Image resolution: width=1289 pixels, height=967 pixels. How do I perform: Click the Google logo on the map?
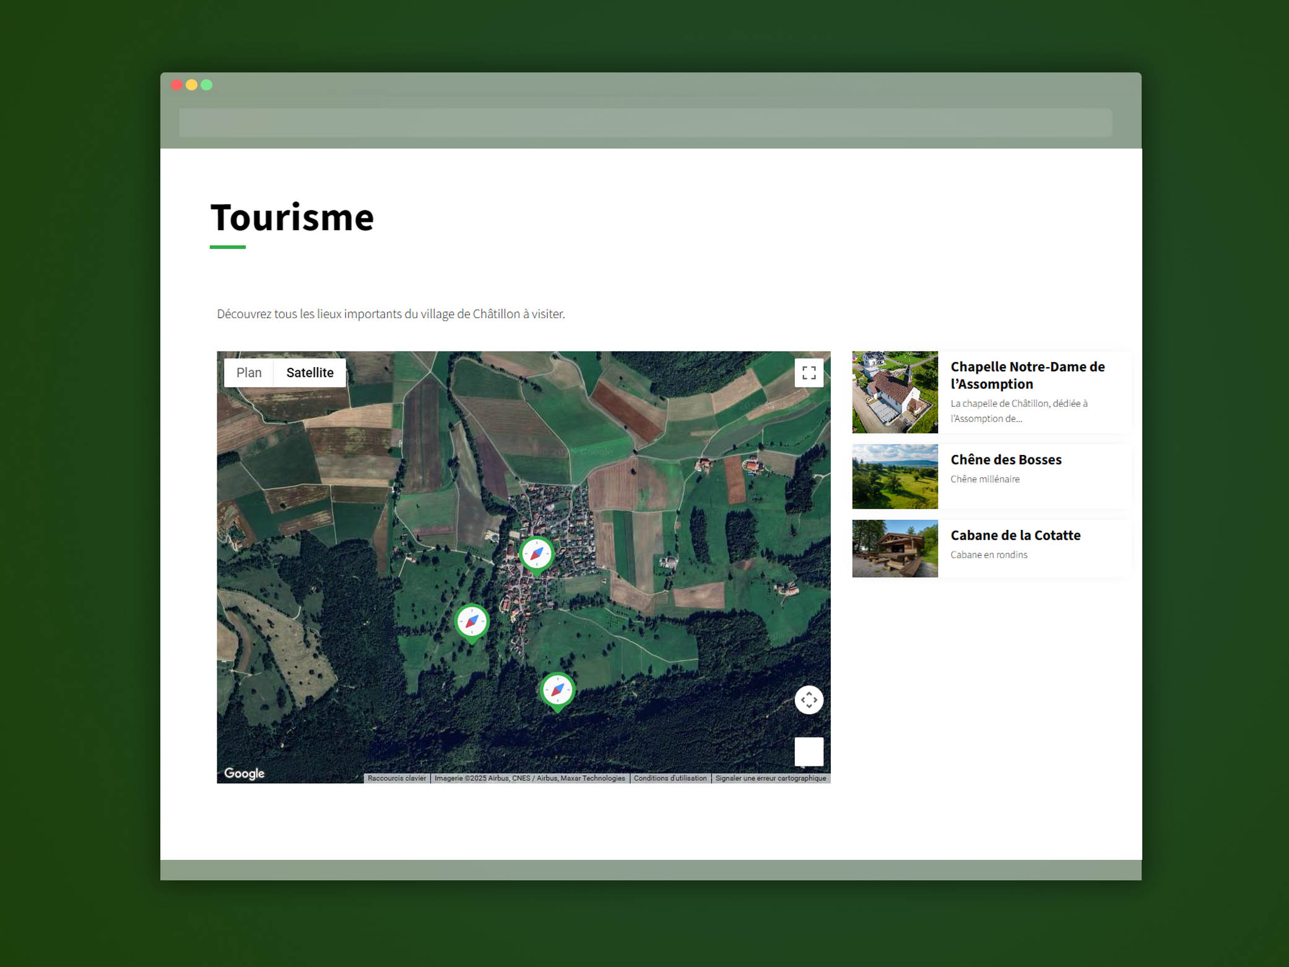(243, 773)
